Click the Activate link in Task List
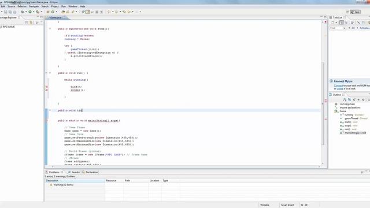 coord(365,28)
